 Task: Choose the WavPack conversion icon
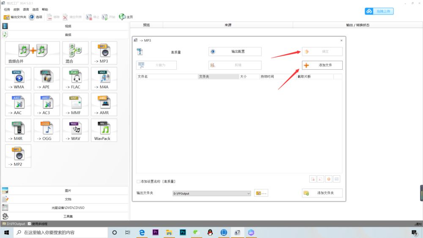[x=104, y=130]
